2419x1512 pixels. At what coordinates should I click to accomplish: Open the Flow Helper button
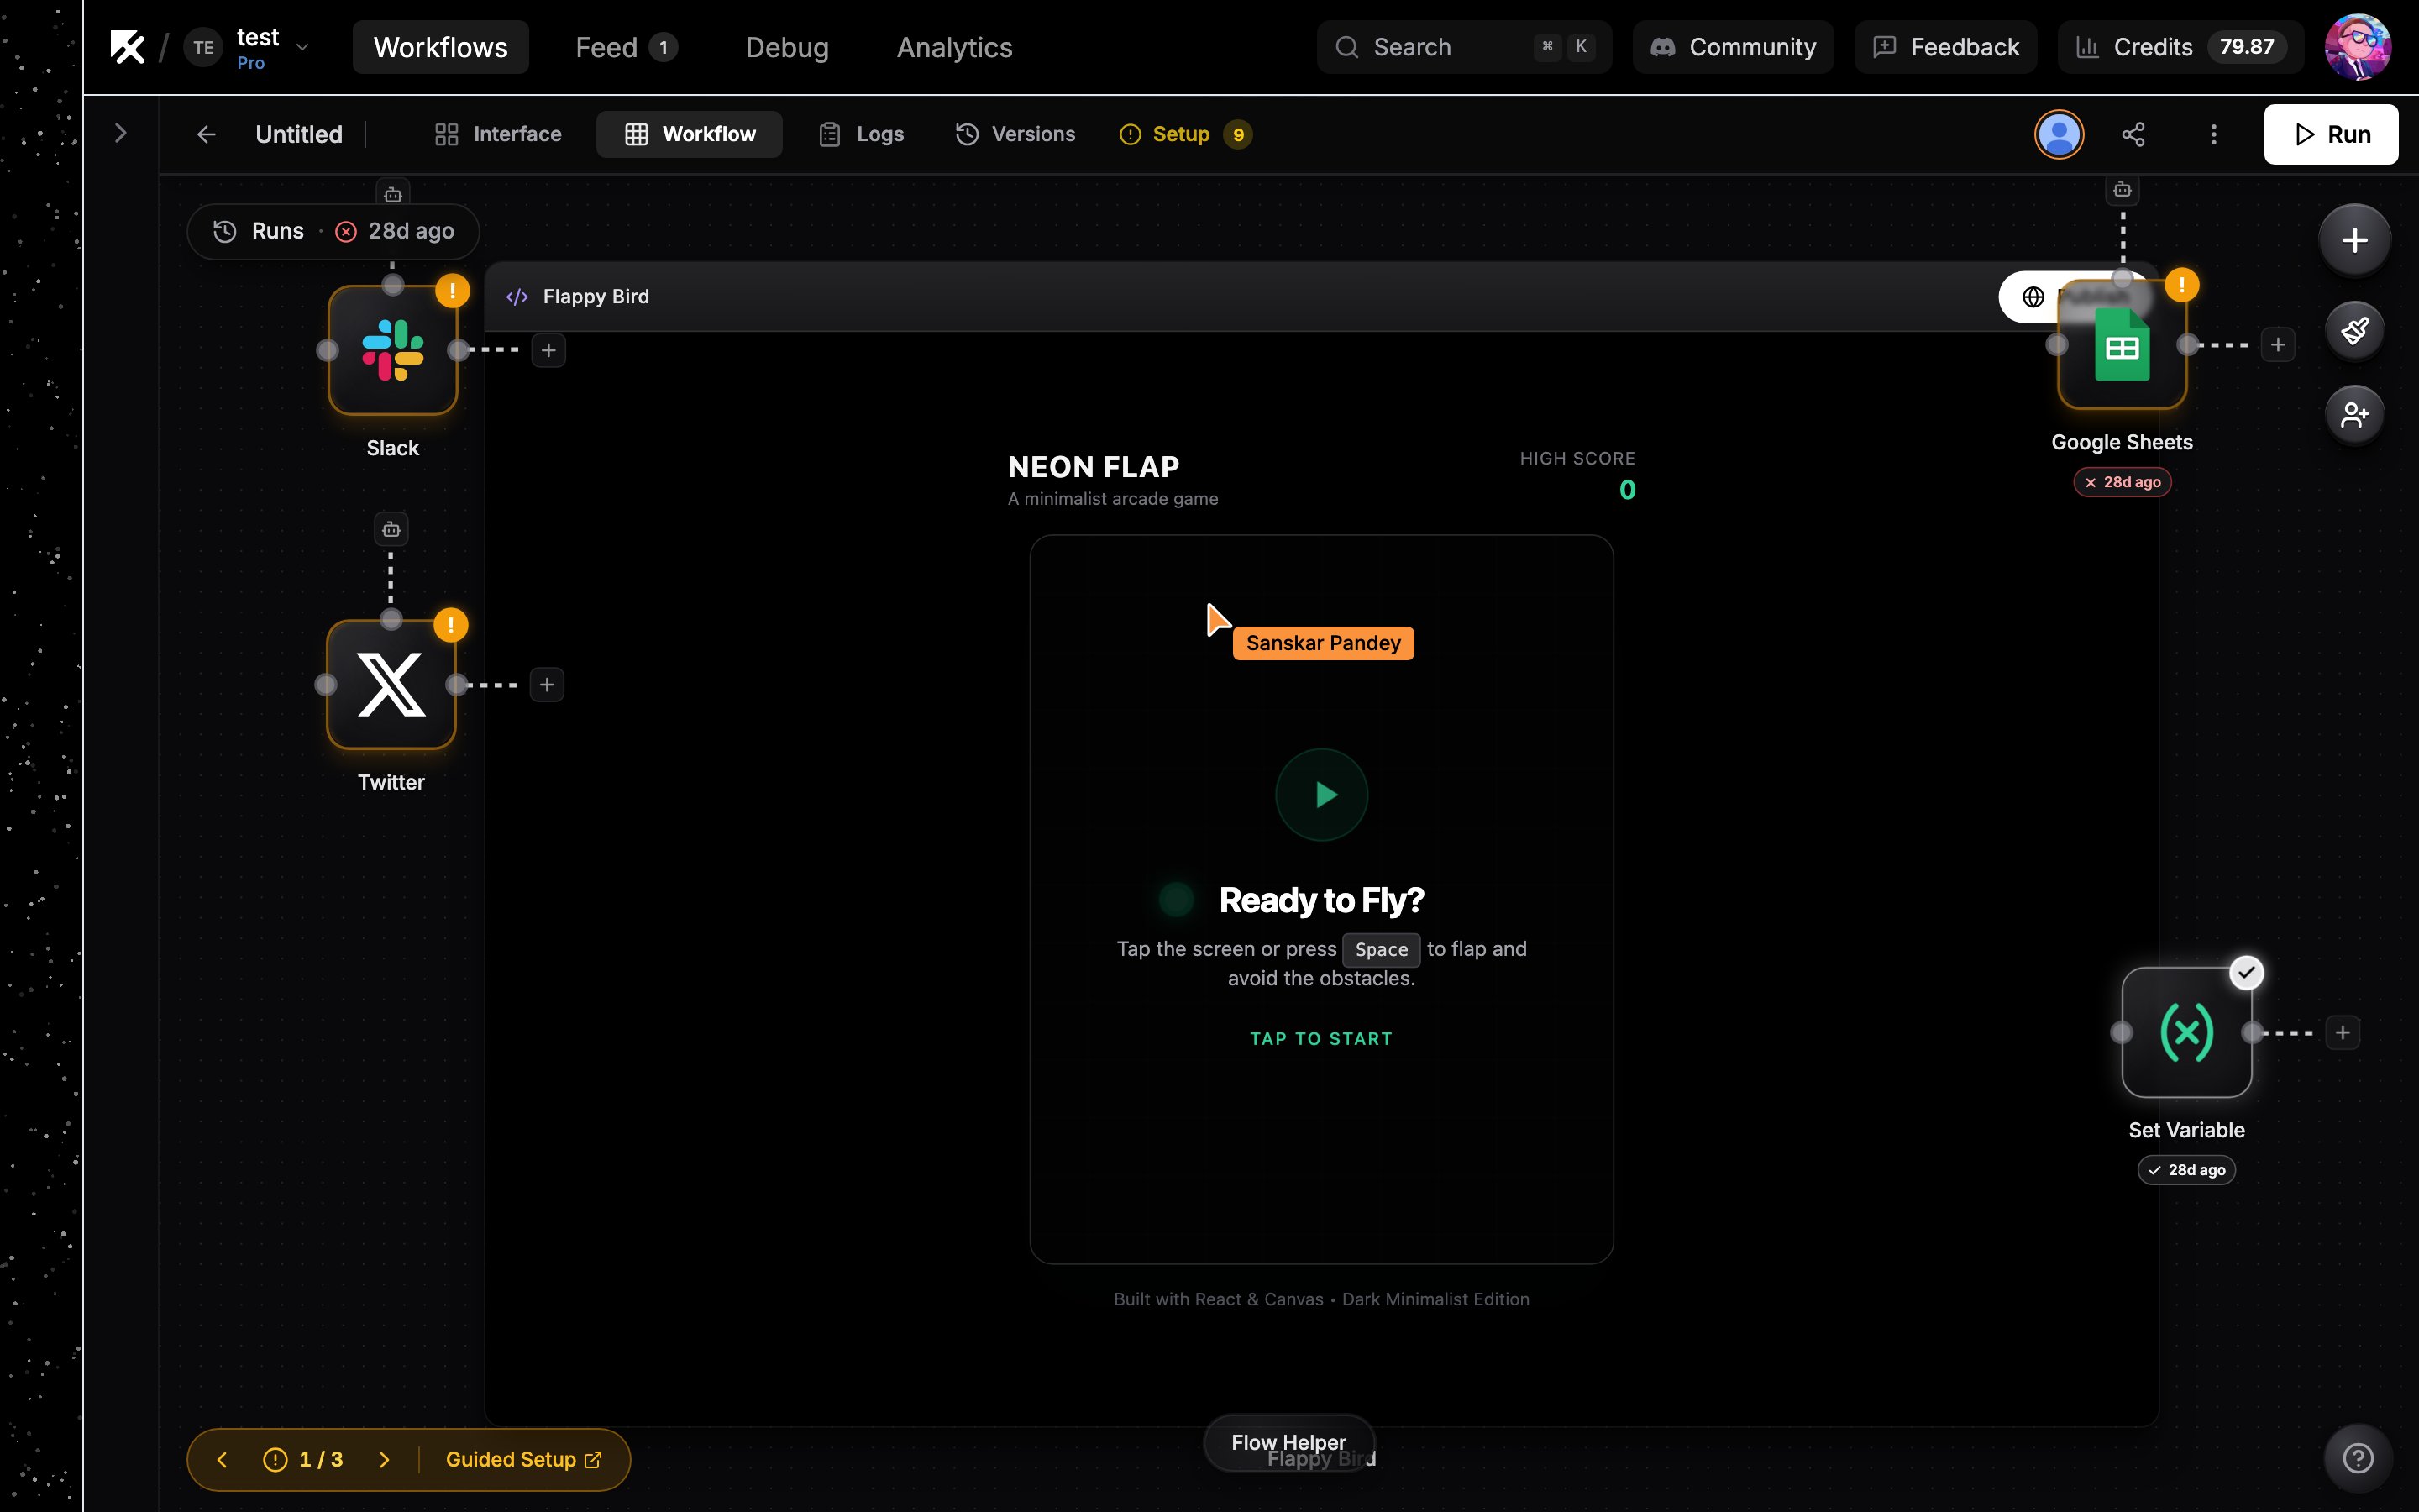click(1288, 1443)
